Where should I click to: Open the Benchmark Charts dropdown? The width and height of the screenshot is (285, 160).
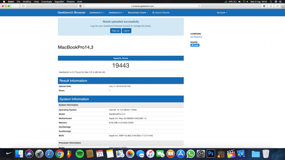tap(138, 13)
